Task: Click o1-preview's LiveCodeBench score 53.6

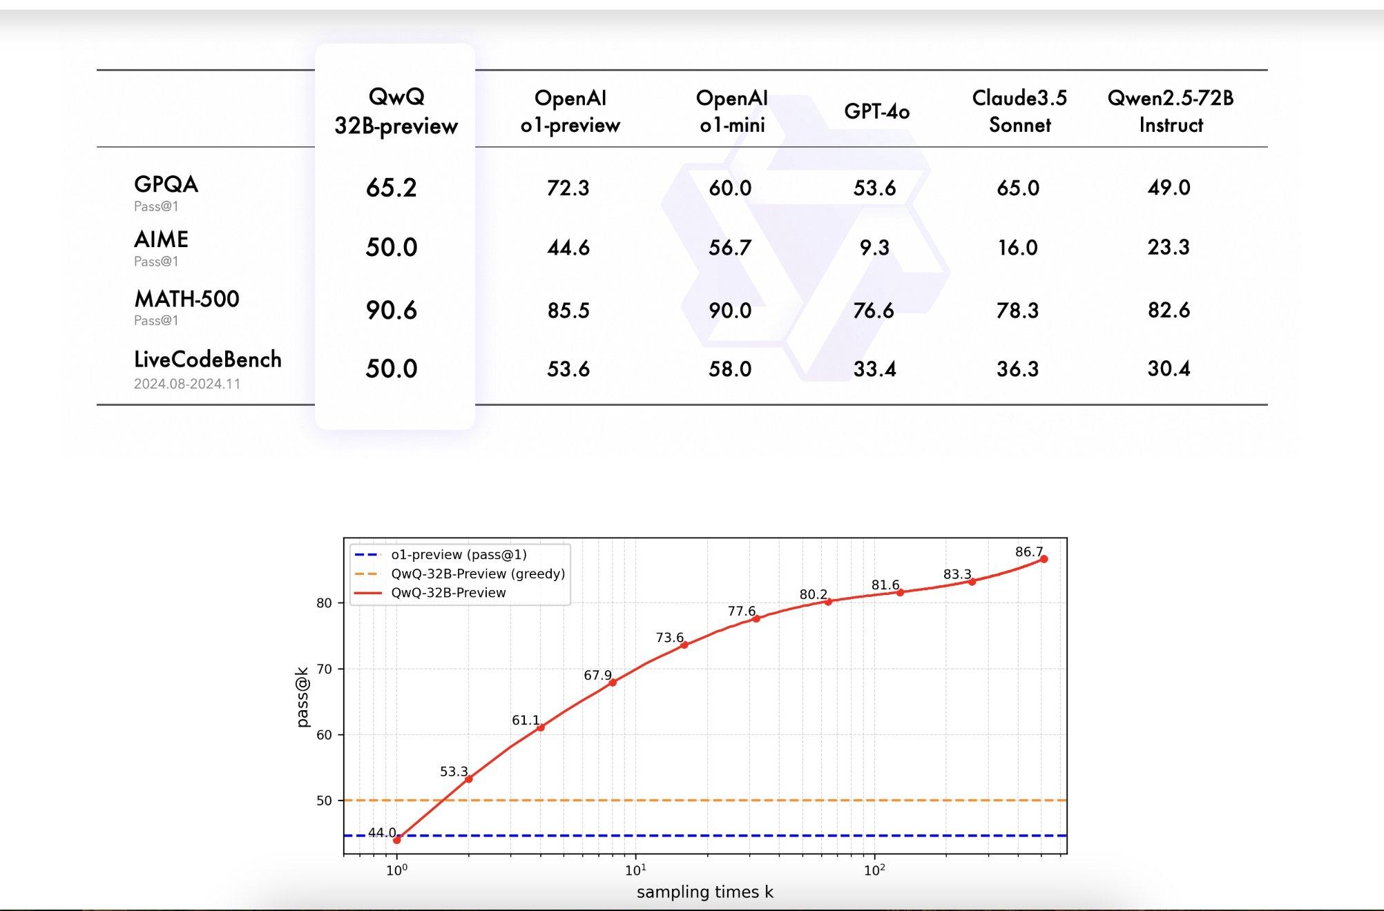Action: click(x=568, y=369)
